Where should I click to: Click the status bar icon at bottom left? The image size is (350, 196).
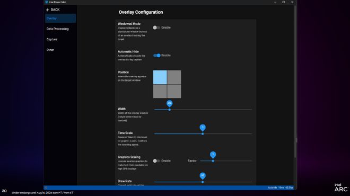46,188
